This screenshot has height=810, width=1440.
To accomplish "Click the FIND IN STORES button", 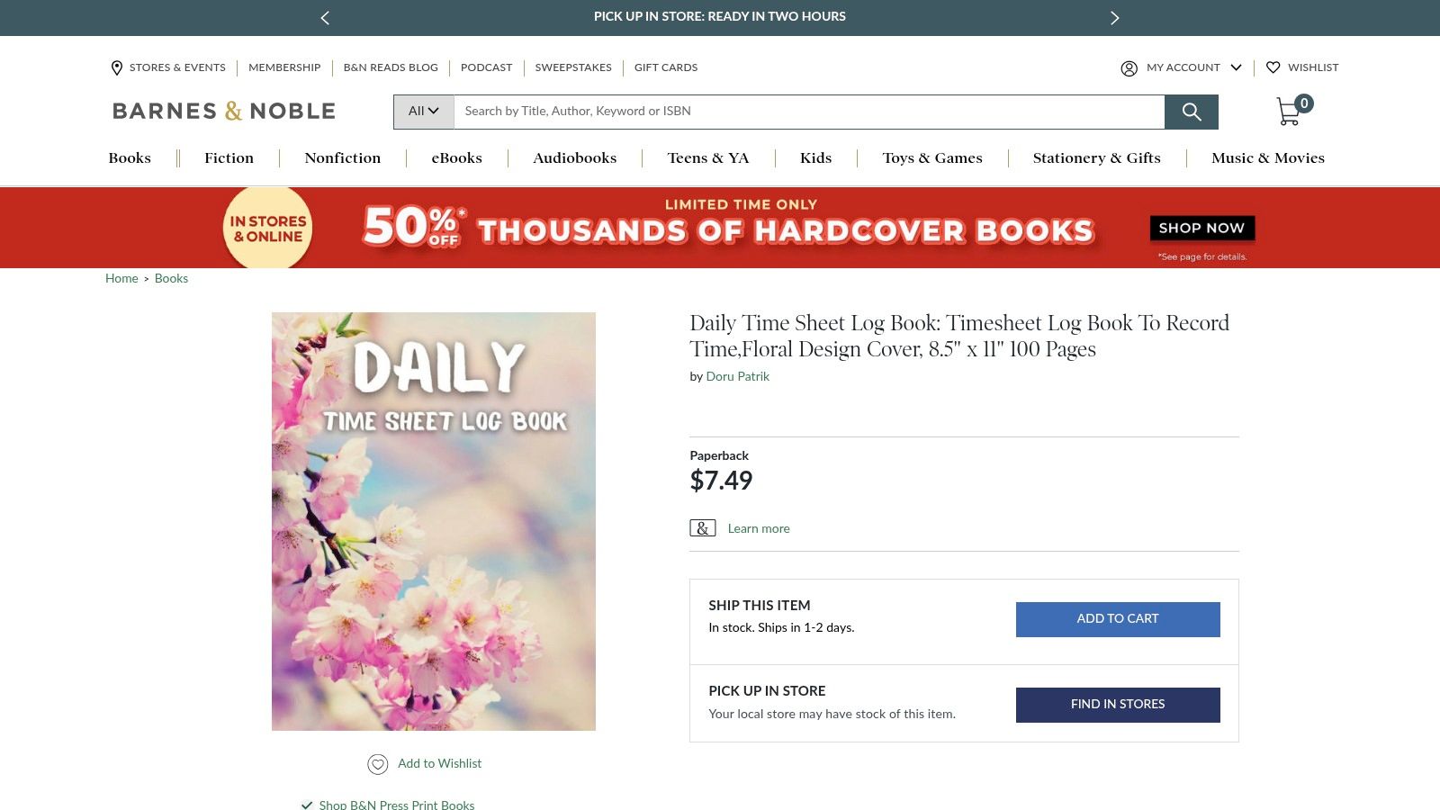I will pyautogui.click(x=1117, y=704).
